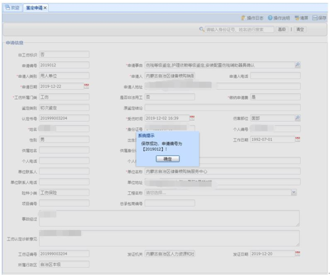Click the 所属行政区 field showing 自治区本级

point(64,264)
